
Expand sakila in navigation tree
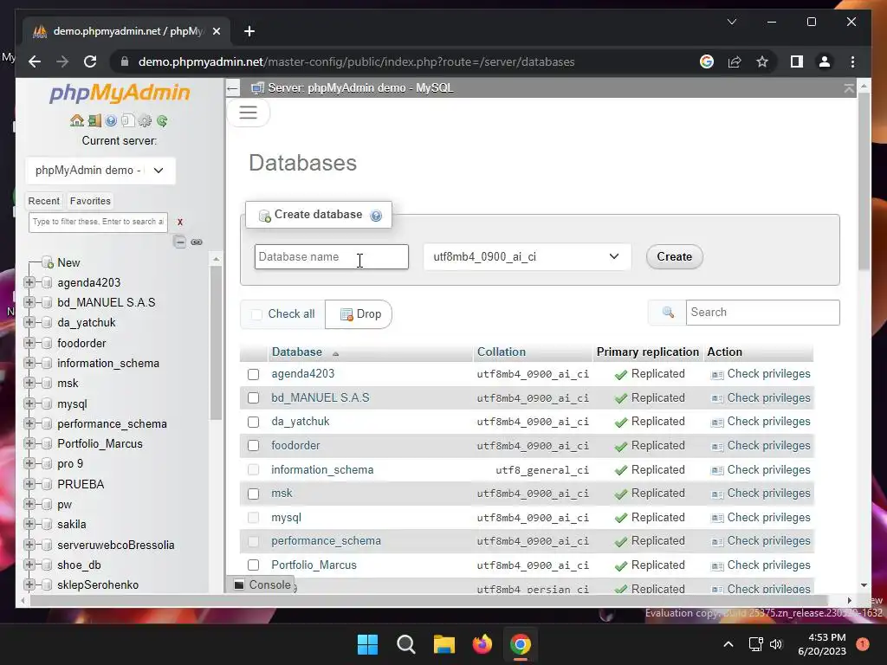click(29, 524)
